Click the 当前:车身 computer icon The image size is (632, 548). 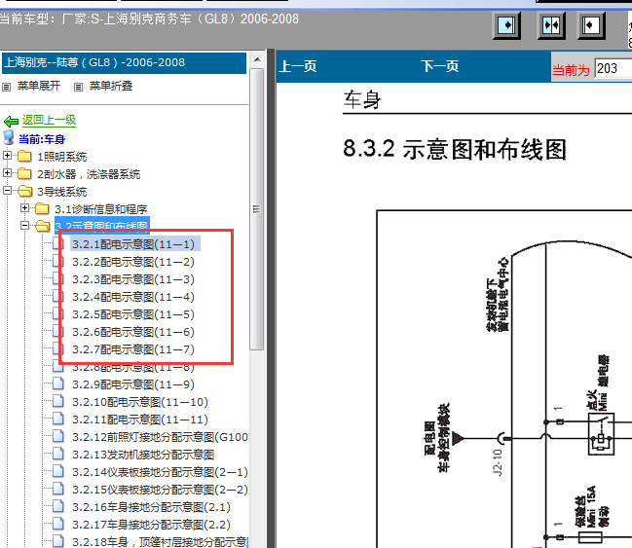pyautogui.click(x=9, y=138)
